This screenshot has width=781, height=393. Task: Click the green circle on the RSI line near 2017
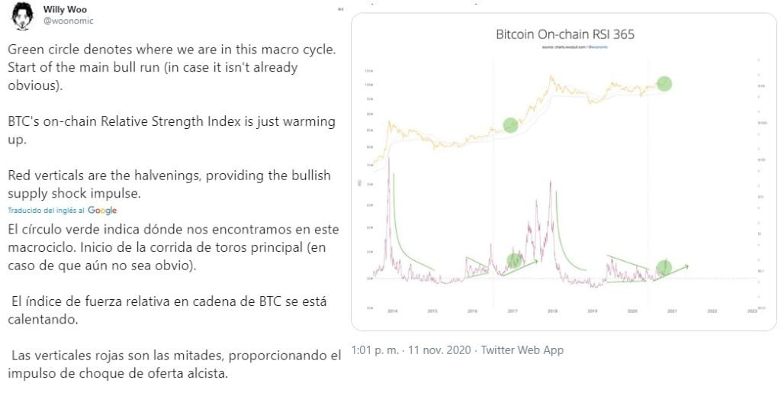514,260
